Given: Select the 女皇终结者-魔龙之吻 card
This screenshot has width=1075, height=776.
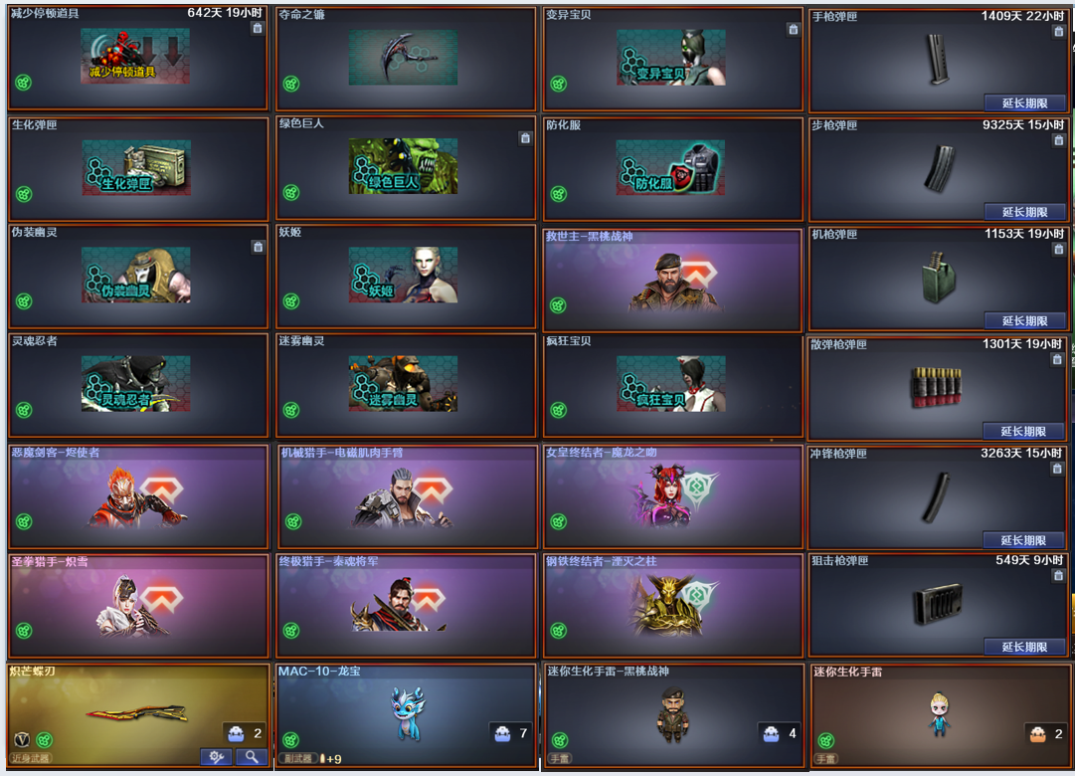Looking at the screenshot, I should coord(672,496).
